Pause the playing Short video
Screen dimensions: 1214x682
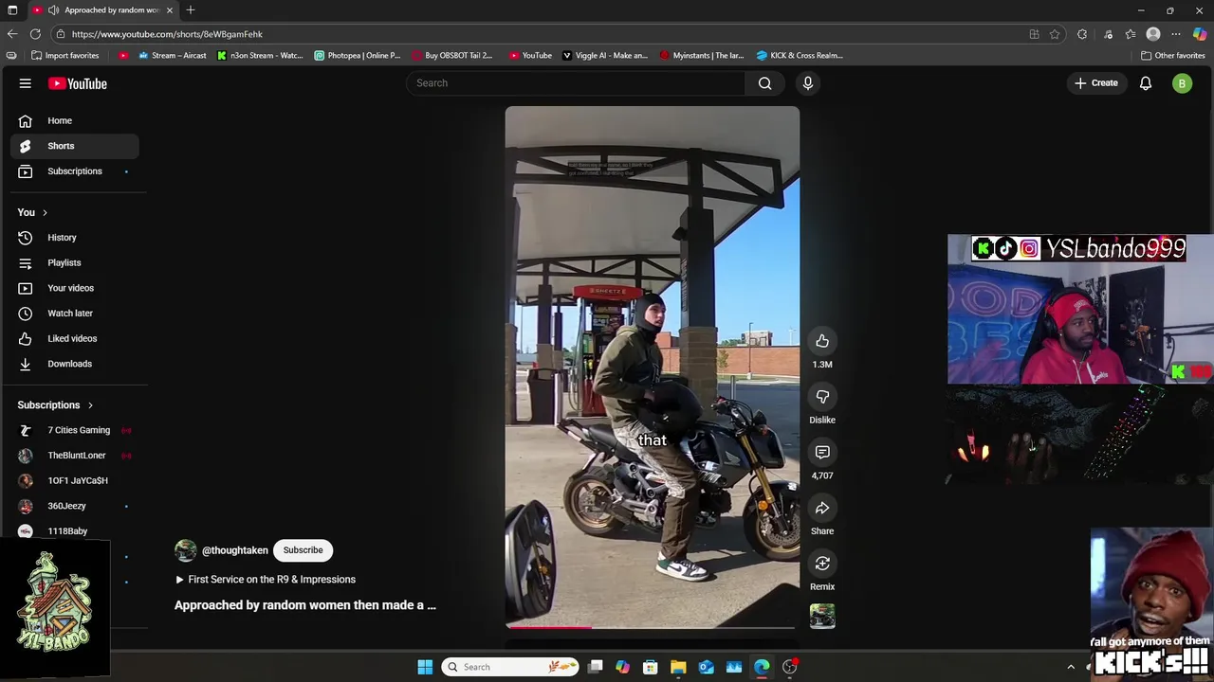(653, 368)
